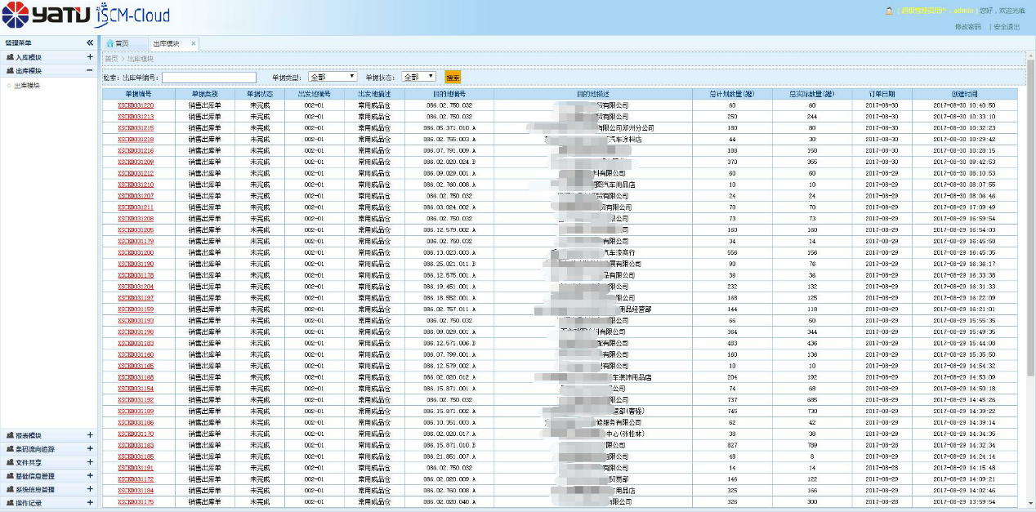Click the YATU logo icon
The width and height of the screenshot is (1036, 512).
(x=15, y=14)
